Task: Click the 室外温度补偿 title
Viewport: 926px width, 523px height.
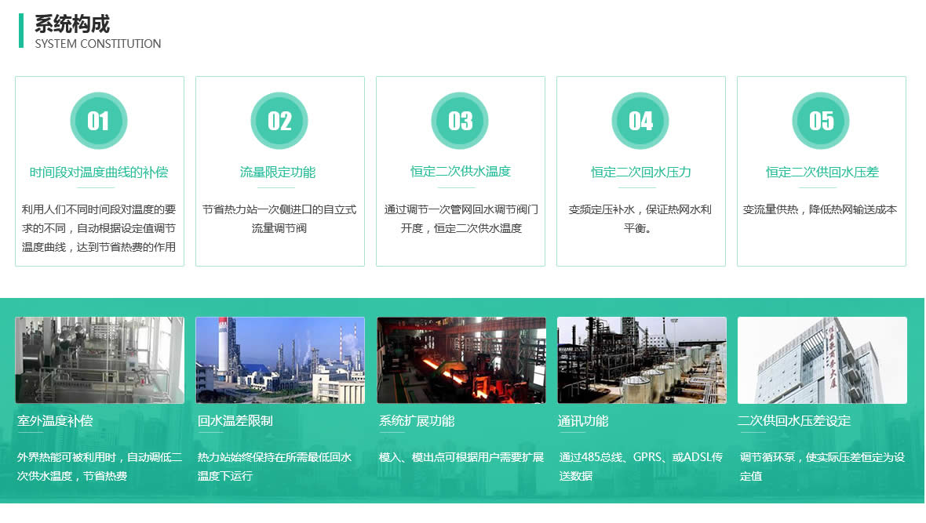Action: point(55,421)
